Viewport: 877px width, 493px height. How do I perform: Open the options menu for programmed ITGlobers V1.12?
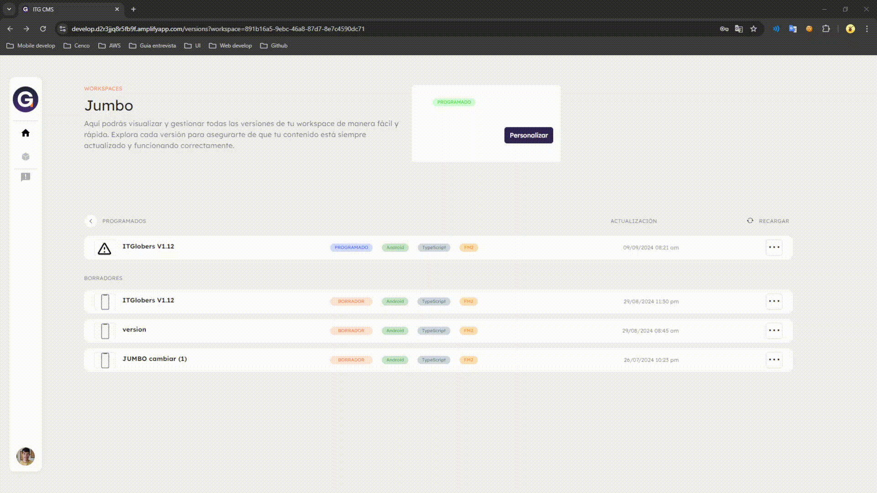coord(774,247)
